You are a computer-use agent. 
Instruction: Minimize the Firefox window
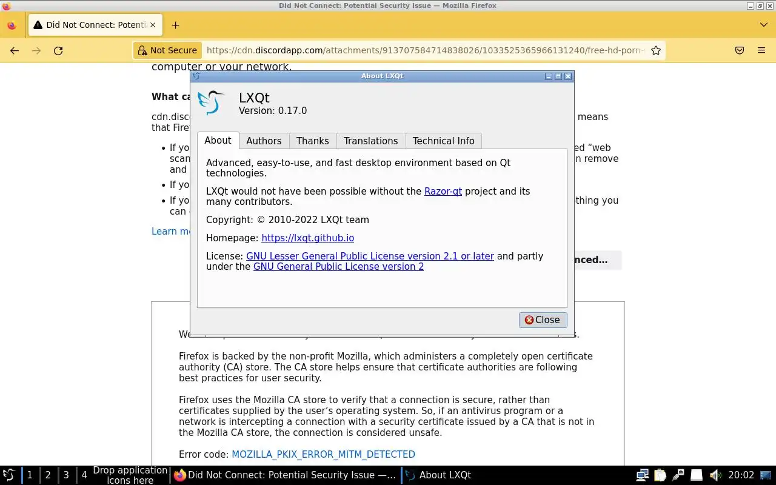[751, 6]
